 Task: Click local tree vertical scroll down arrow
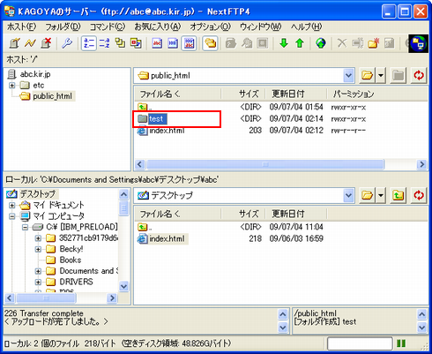click(x=124, y=286)
